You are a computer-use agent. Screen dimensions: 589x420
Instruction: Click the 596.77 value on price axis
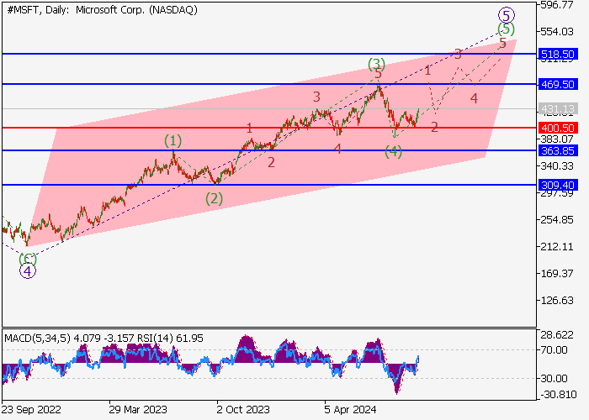557,5
